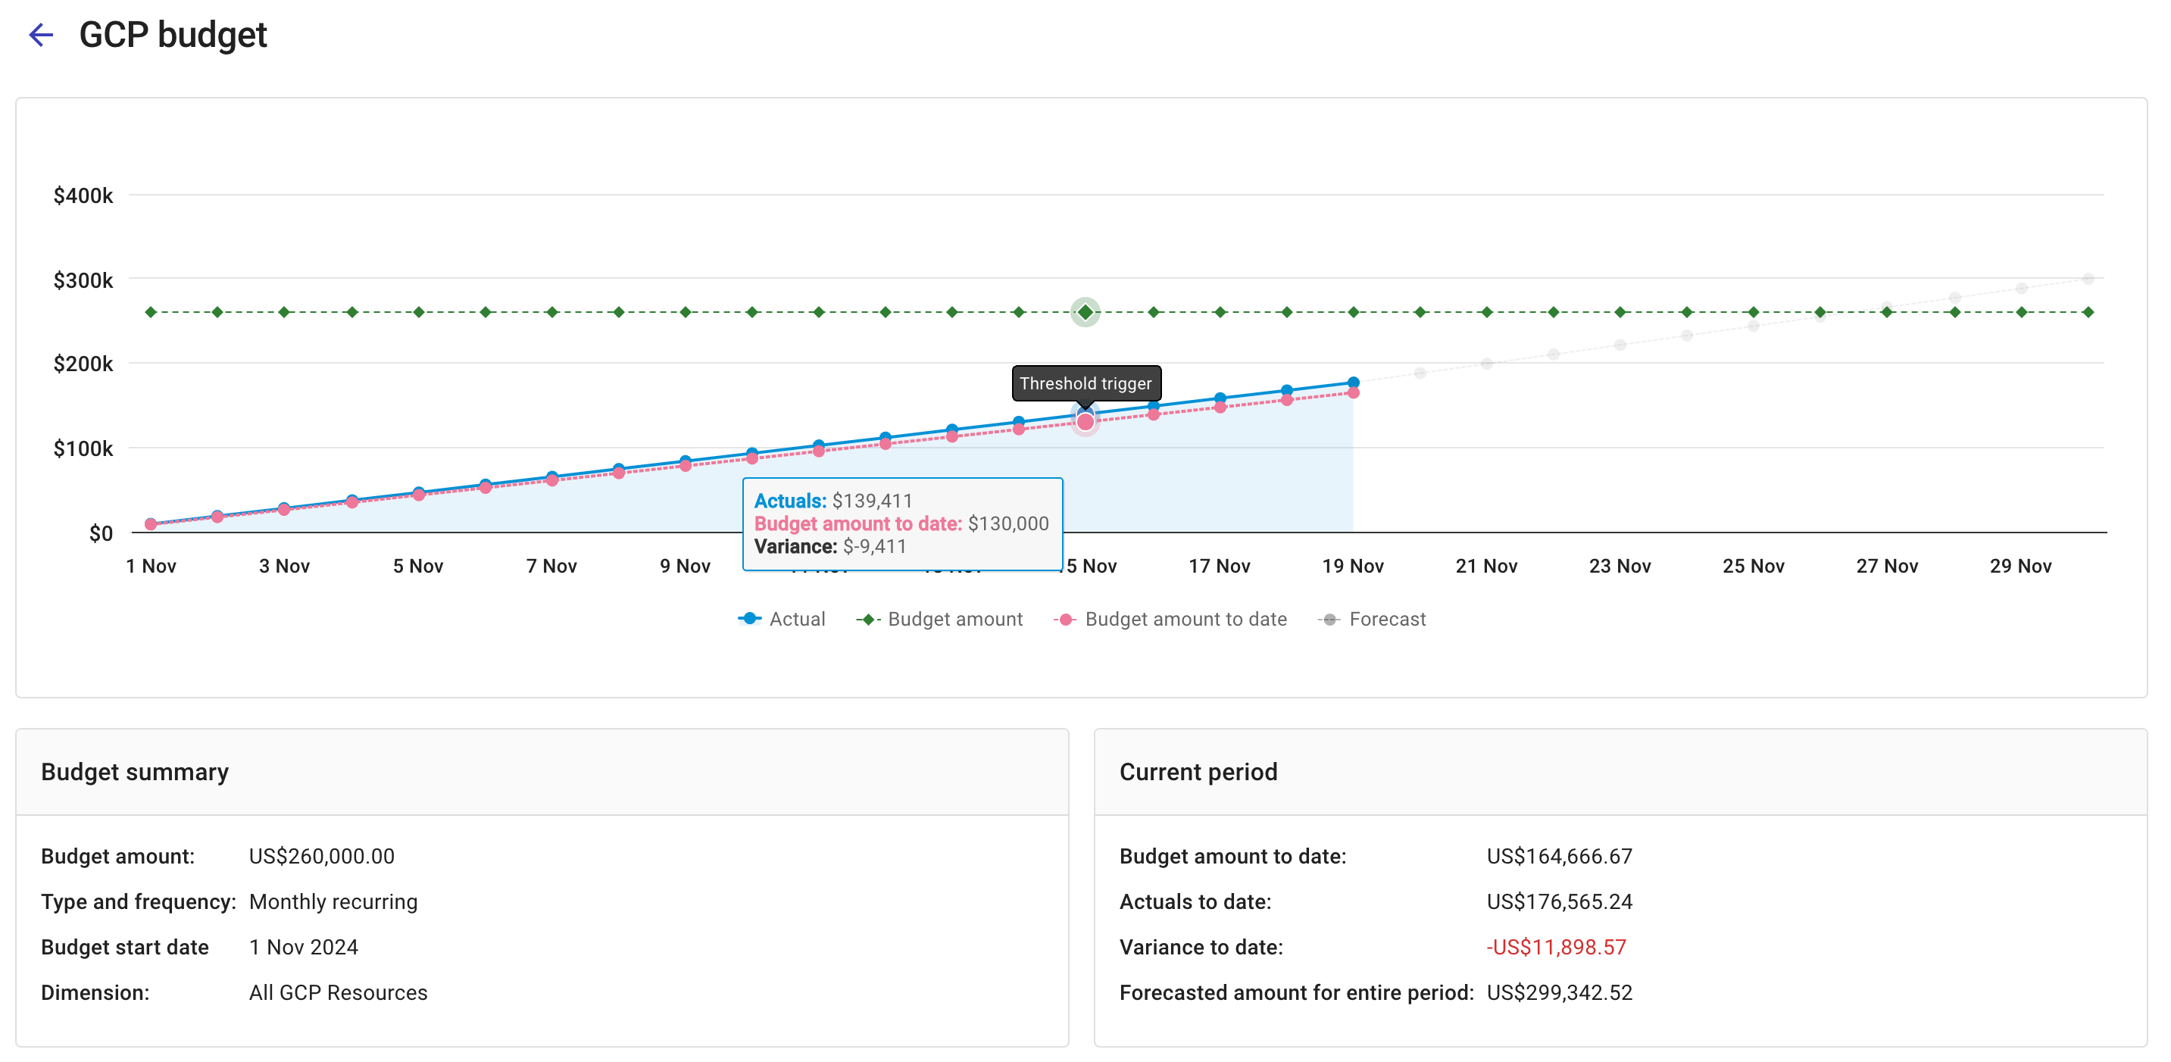
Task: Select the Monthly recurring value
Action: tap(334, 902)
